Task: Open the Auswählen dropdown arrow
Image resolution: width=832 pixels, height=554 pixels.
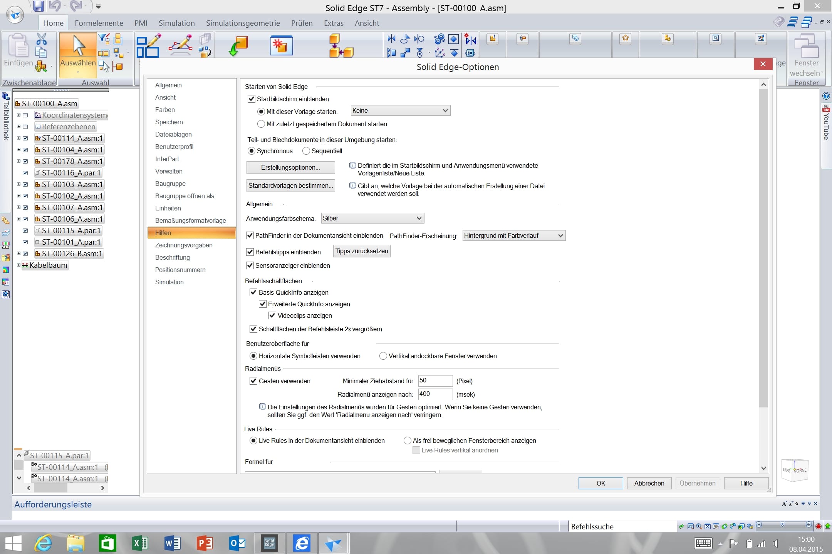Action: pos(78,72)
